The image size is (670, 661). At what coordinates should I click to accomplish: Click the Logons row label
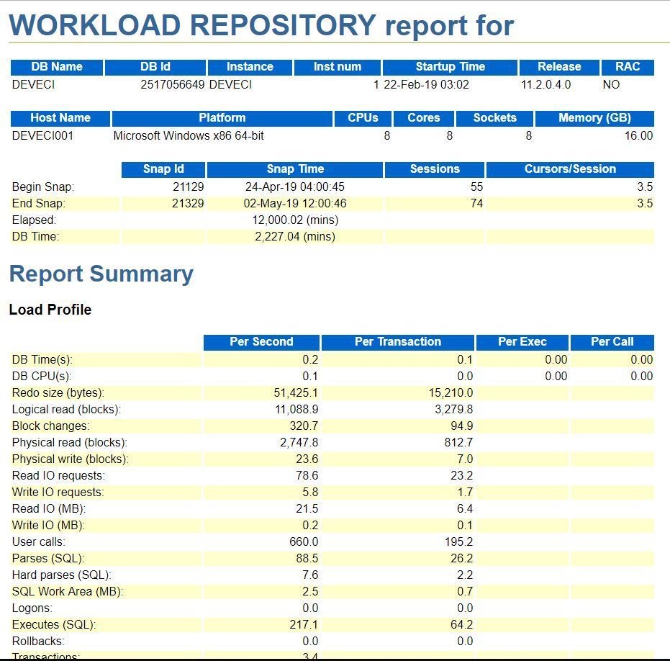tap(32, 608)
